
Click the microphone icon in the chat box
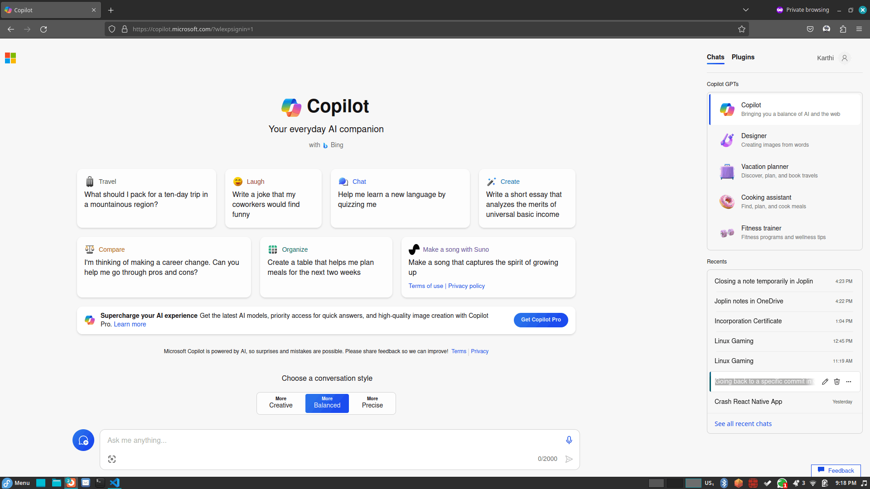(569, 440)
